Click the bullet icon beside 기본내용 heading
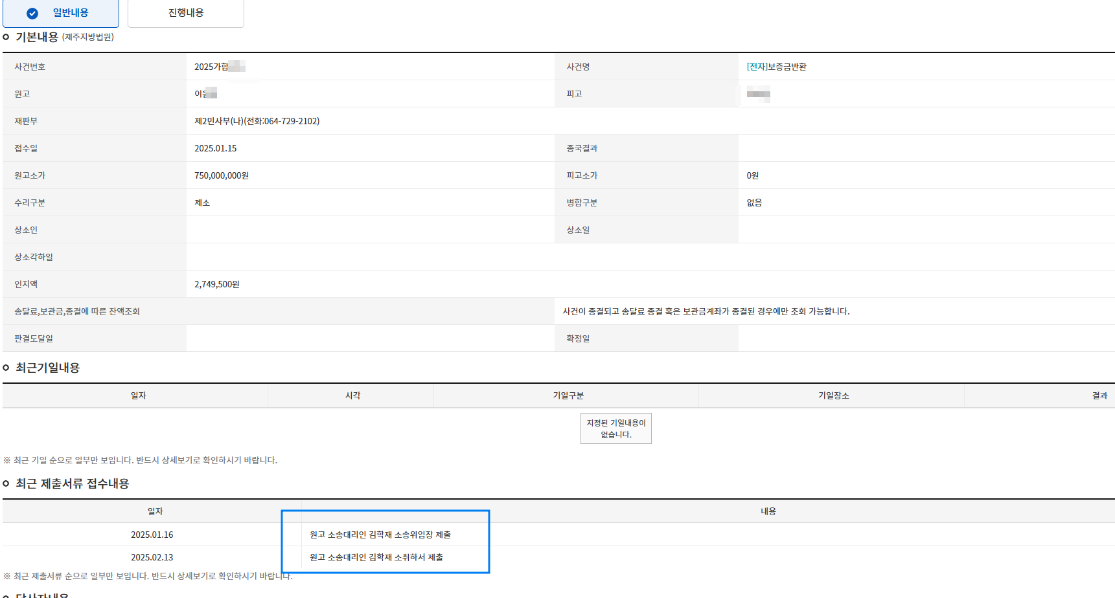Viewport: 1115px width, 598px height. [x=6, y=38]
